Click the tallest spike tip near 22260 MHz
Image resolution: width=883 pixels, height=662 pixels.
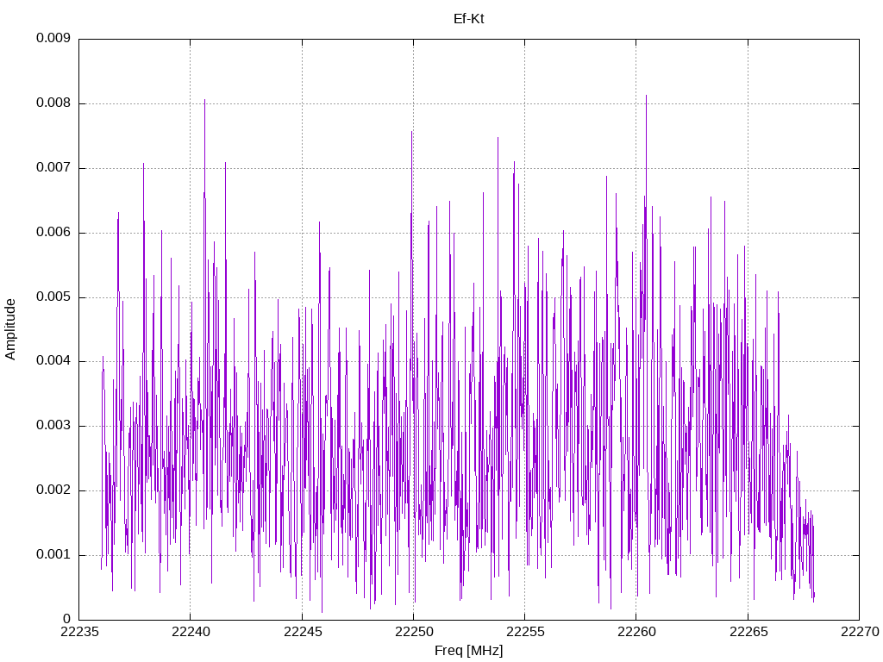pyautogui.click(x=646, y=96)
